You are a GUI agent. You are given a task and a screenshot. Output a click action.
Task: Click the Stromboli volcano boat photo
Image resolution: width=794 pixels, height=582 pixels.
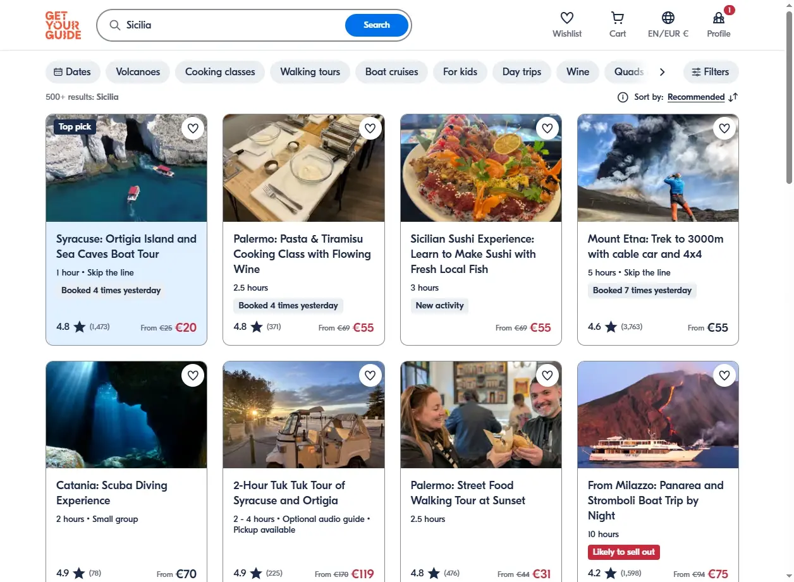click(658, 415)
